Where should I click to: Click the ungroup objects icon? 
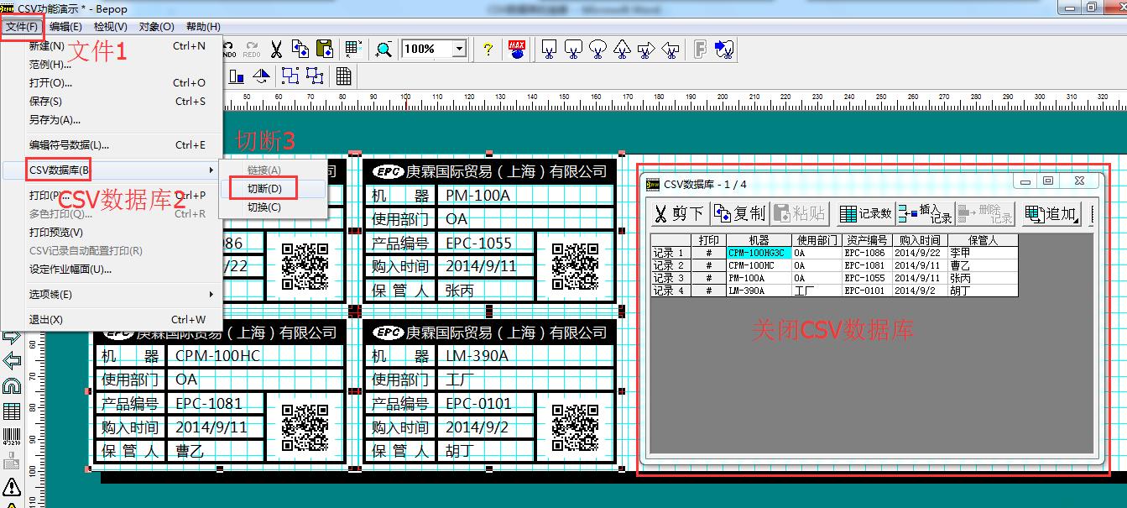[315, 76]
